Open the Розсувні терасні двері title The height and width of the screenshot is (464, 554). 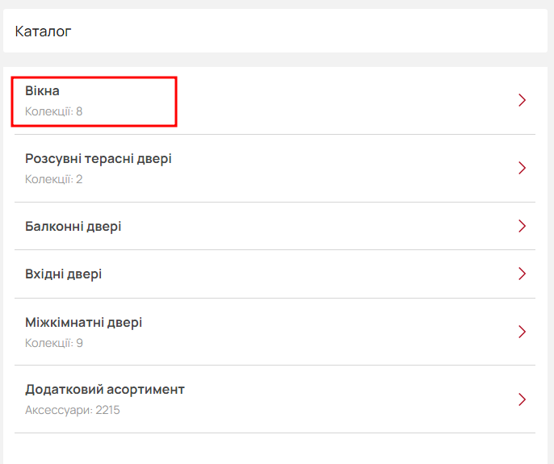pos(99,159)
